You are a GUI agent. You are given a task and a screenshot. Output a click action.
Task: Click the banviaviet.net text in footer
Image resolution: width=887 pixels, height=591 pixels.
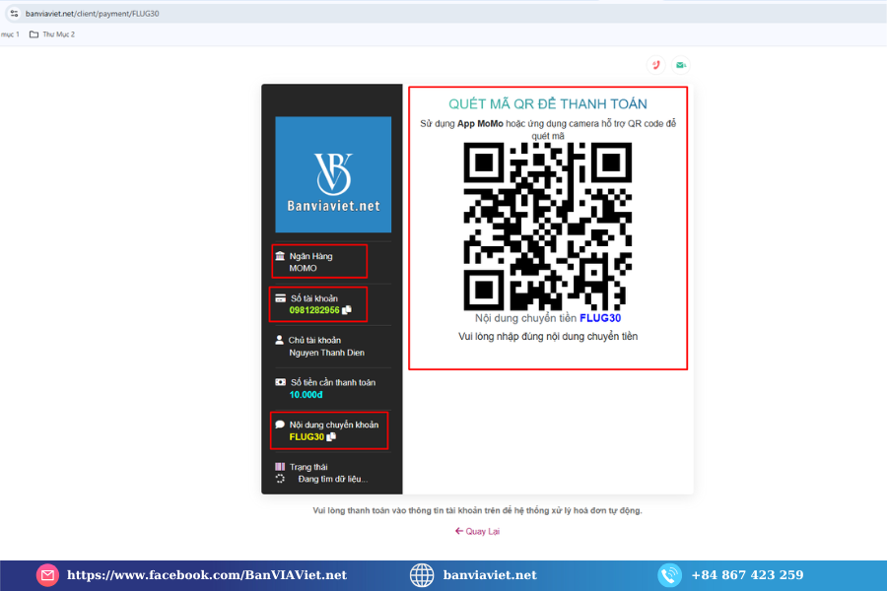click(x=490, y=575)
